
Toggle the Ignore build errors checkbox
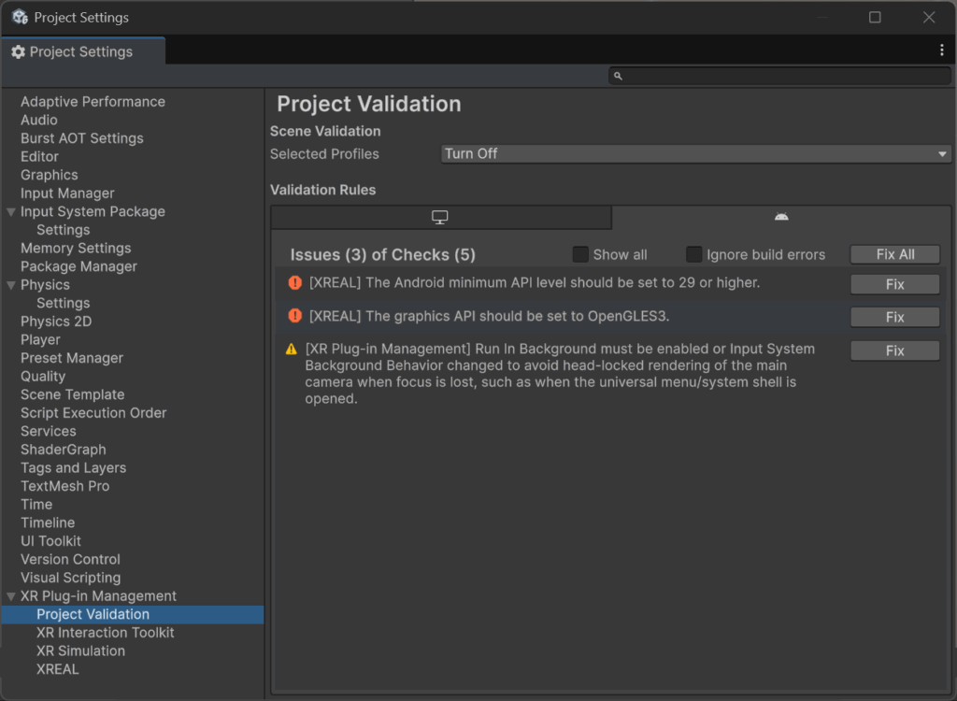pyautogui.click(x=694, y=254)
